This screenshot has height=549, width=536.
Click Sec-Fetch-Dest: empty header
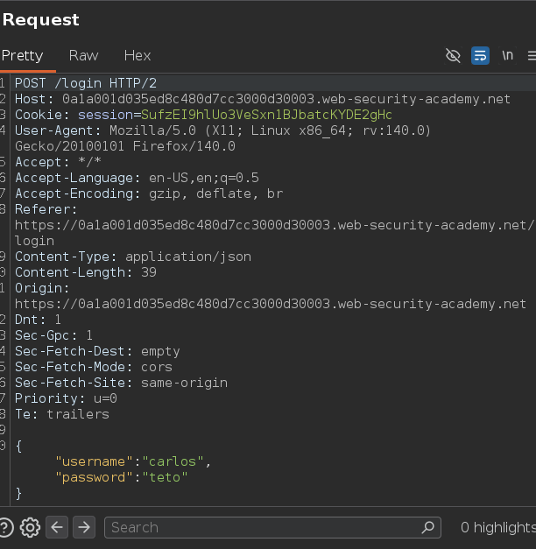point(97,351)
